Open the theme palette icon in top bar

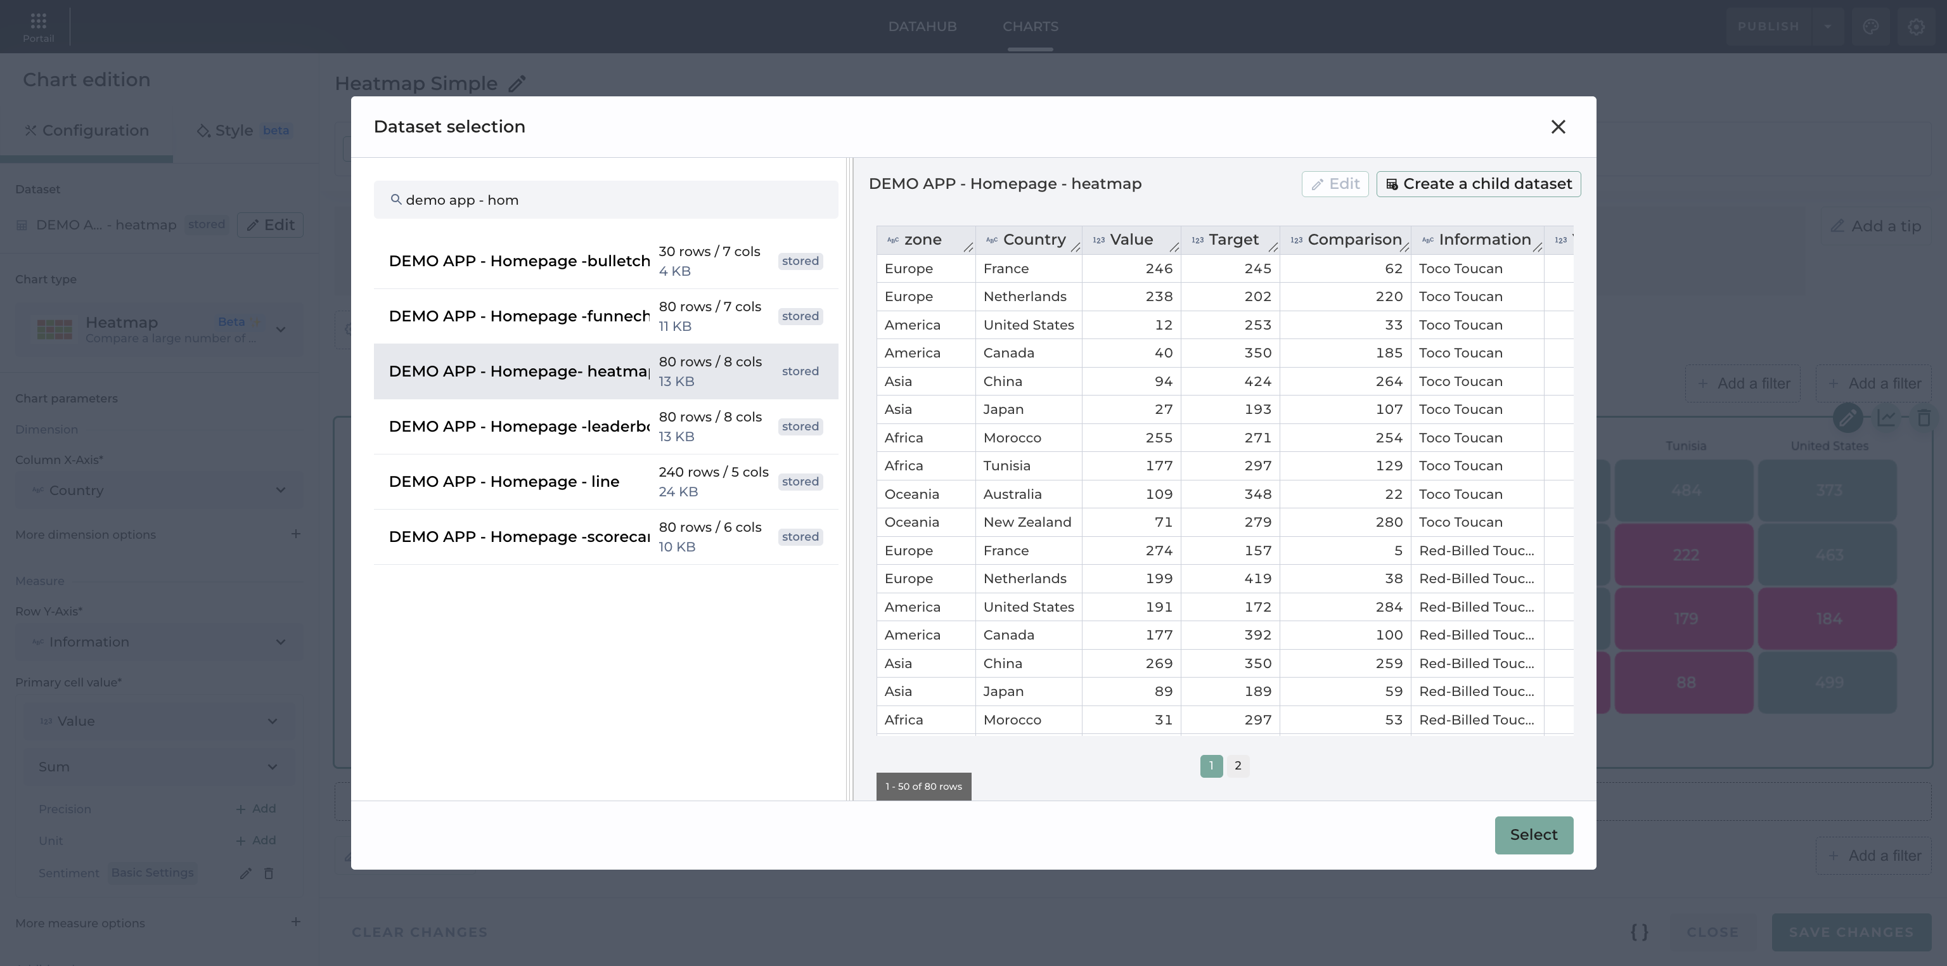coord(1871,27)
